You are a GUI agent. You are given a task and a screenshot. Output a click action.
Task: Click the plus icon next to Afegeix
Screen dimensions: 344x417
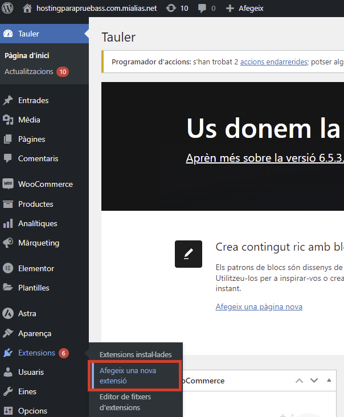pos(230,9)
